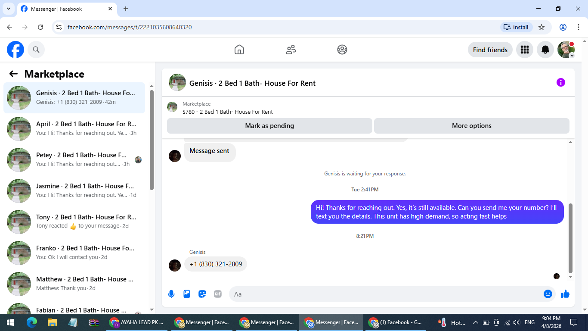Open Microsoft Edge from taskbar

pyautogui.click(x=31, y=322)
